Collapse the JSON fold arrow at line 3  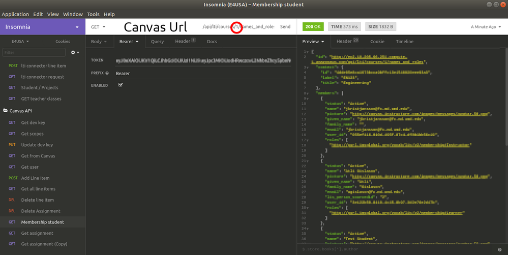click(x=307, y=68)
